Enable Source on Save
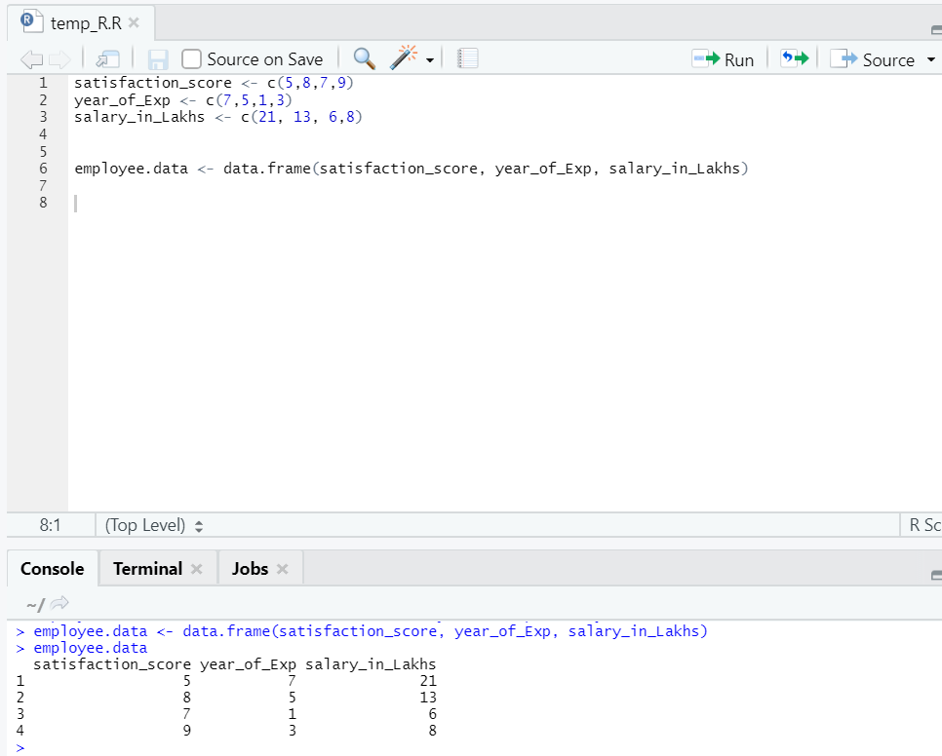 point(190,58)
